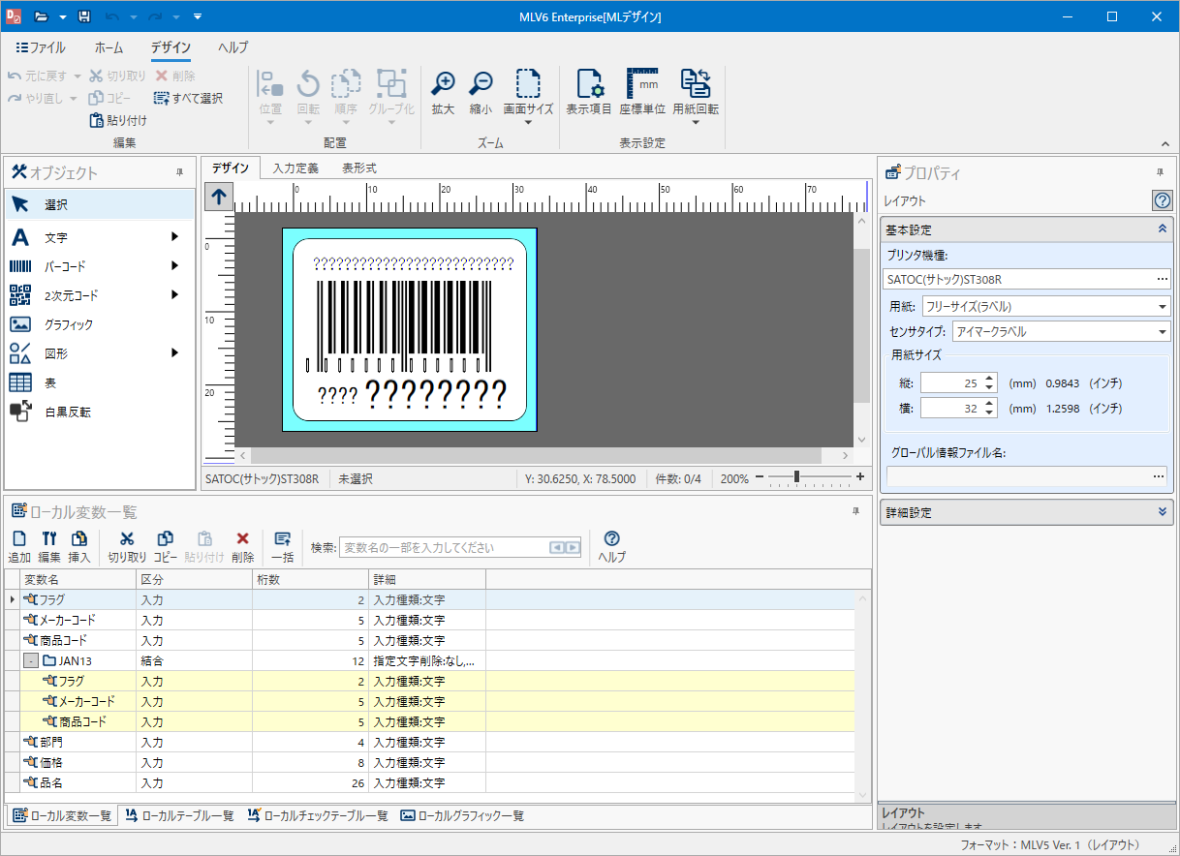The height and width of the screenshot is (856, 1180).
Task: Click すべて選択 select all
Action: (x=188, y=98)
